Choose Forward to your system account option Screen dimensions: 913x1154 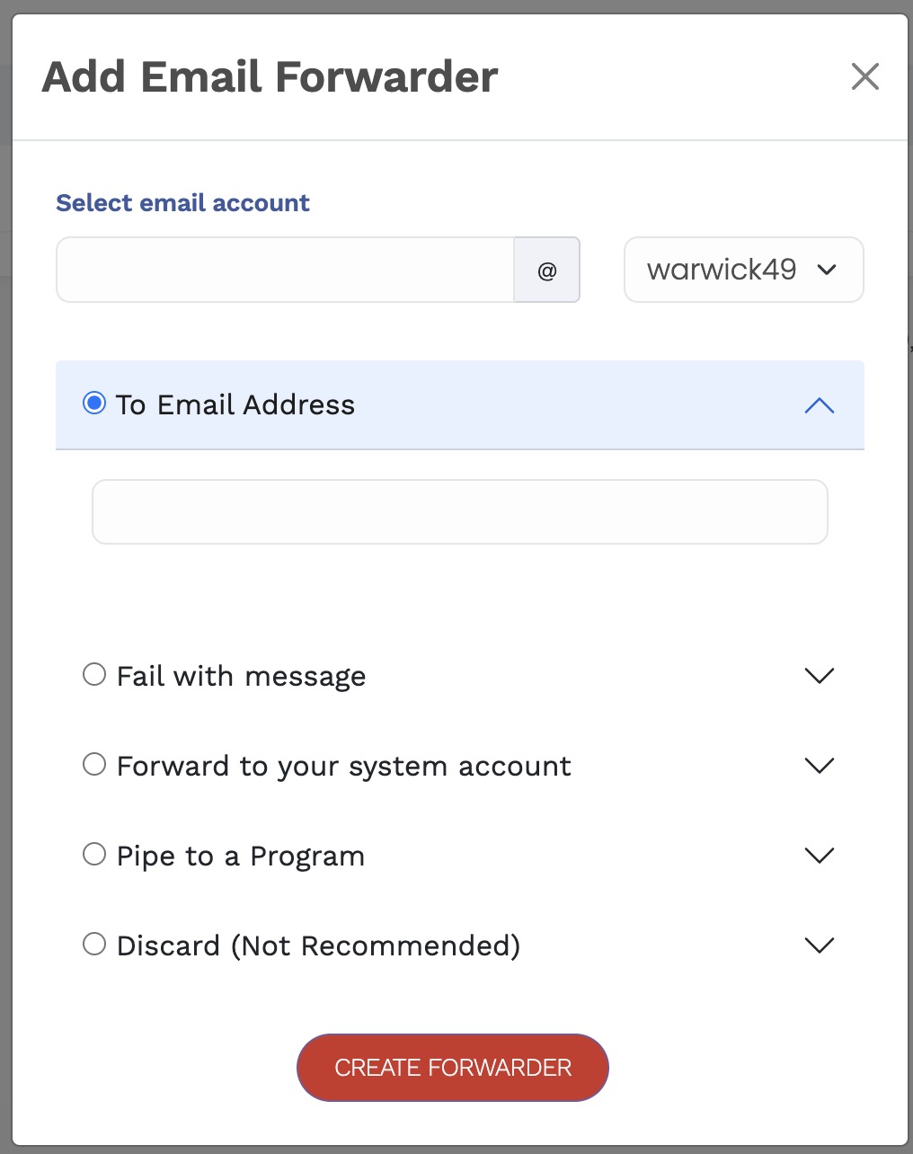coord(94,764)
